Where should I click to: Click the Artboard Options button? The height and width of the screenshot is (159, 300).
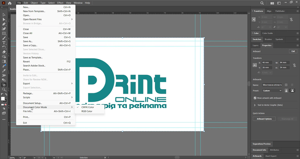264,119
